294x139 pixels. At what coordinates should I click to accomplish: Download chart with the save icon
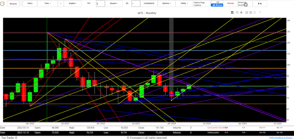point(232,12)
